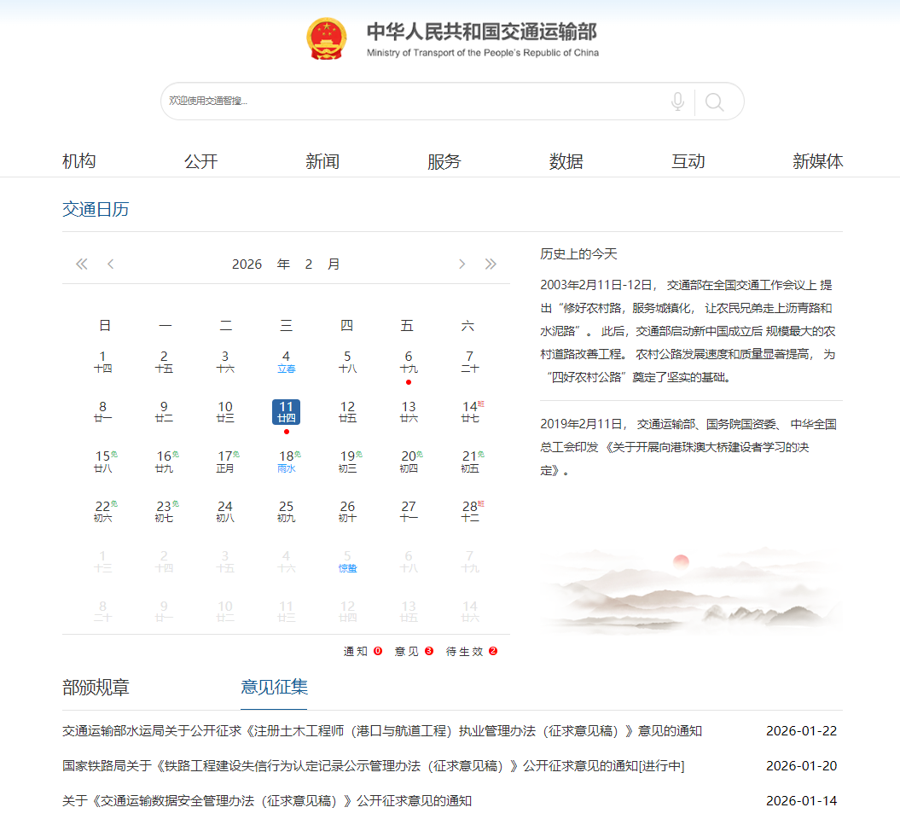Switch to the 意见征集 tab
The width and height of the screenshot is (900, 819).
point(273,687)
